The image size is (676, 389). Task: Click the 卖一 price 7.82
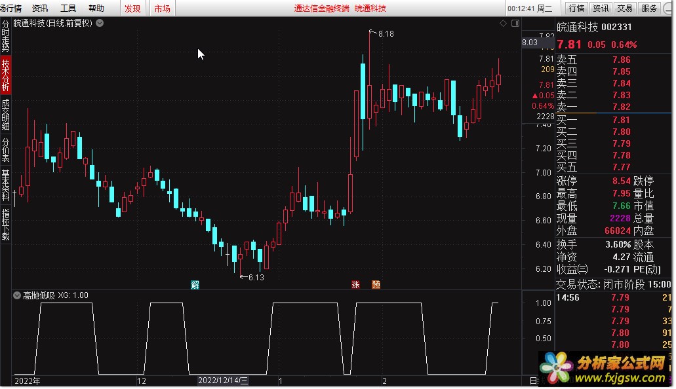tap(621, 106)
